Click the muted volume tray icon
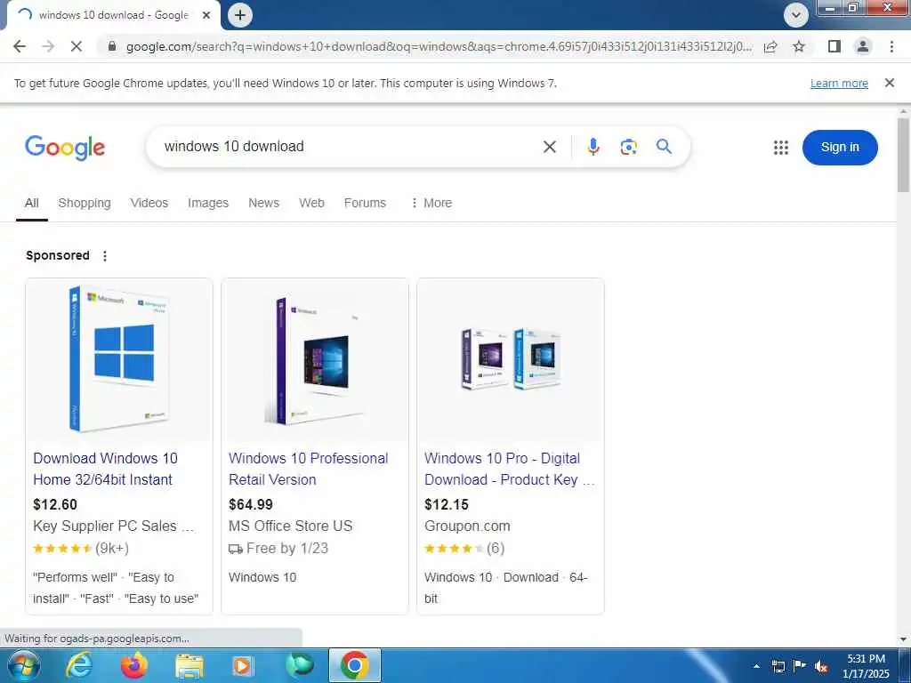Viewport: 911px width, 683px height. coord(821,666)
